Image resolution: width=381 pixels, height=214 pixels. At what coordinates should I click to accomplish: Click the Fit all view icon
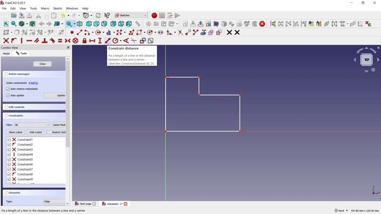tap(6, 24)
